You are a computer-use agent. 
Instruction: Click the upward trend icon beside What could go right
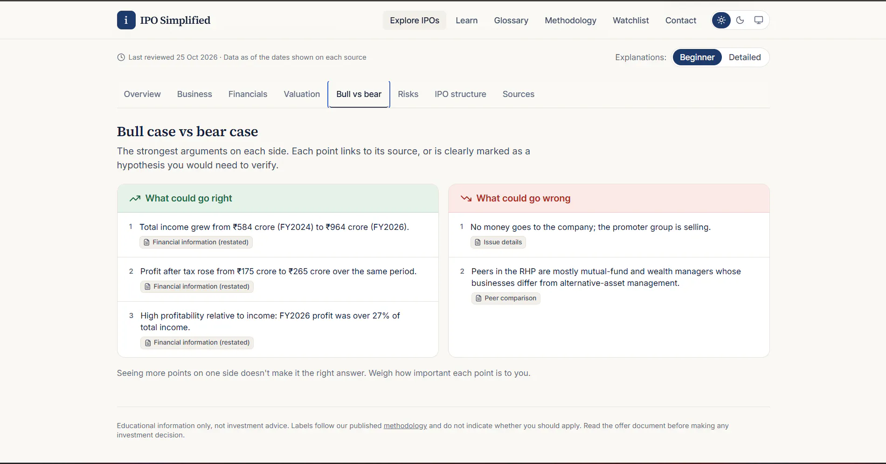tap(135, 198)
